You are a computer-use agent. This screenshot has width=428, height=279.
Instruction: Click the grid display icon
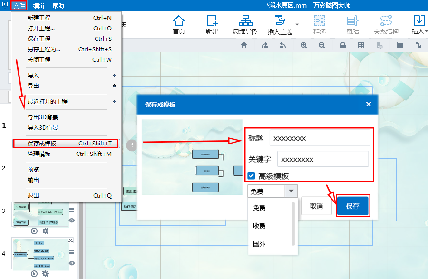coord(361,45)
